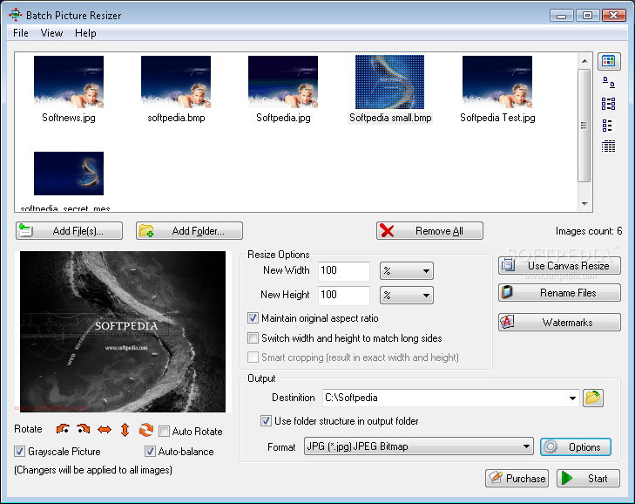Screen dimensions: 635x504
Task: Toggle Use folder structure in output folder
Action: coord(266,420)
